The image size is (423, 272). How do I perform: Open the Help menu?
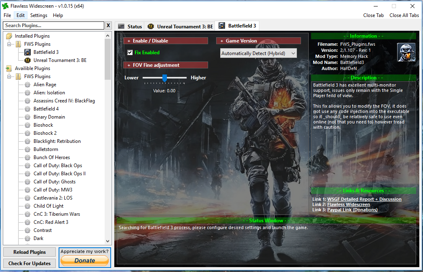(58, 15)
